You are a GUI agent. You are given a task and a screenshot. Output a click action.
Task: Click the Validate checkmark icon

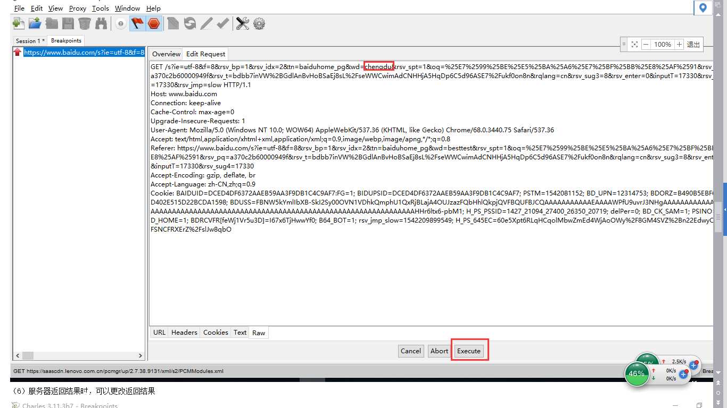click(222, 23)
